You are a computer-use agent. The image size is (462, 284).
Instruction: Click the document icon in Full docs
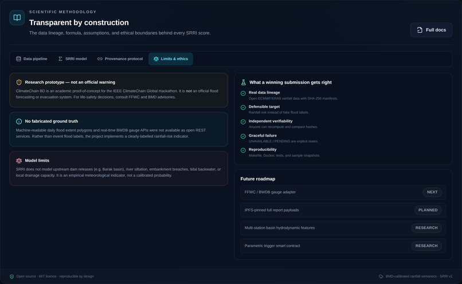pos(420,30)
